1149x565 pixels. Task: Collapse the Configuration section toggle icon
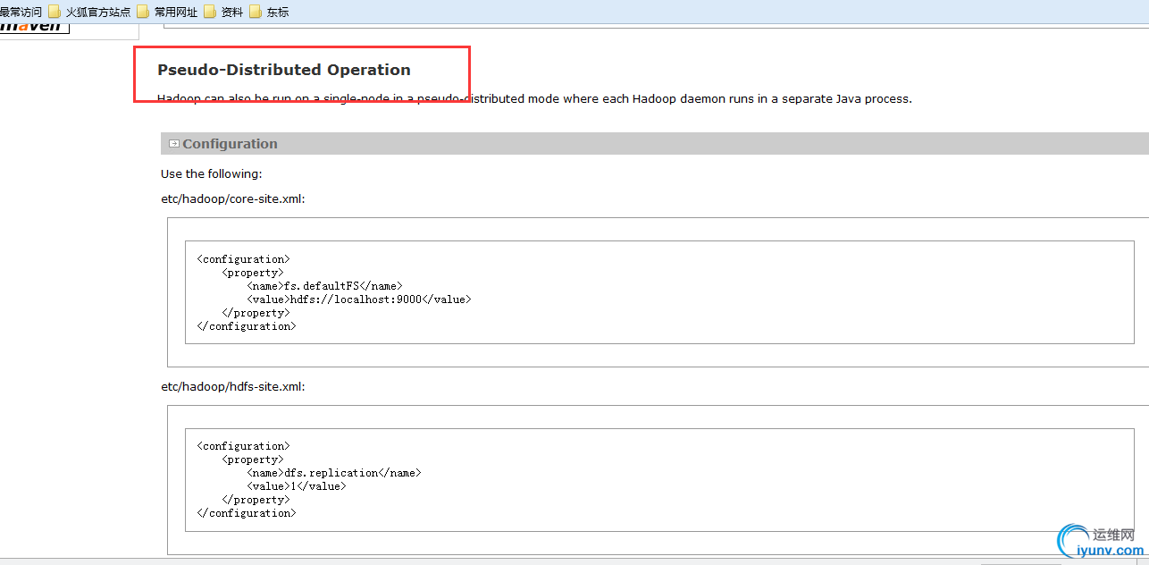pyautogui.click(x=174, y=143)
